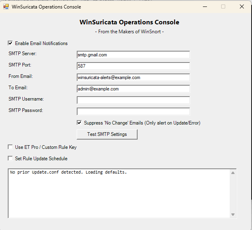
Task: Click the To Email field with admin@example.com
Action: tap(133, 89)
